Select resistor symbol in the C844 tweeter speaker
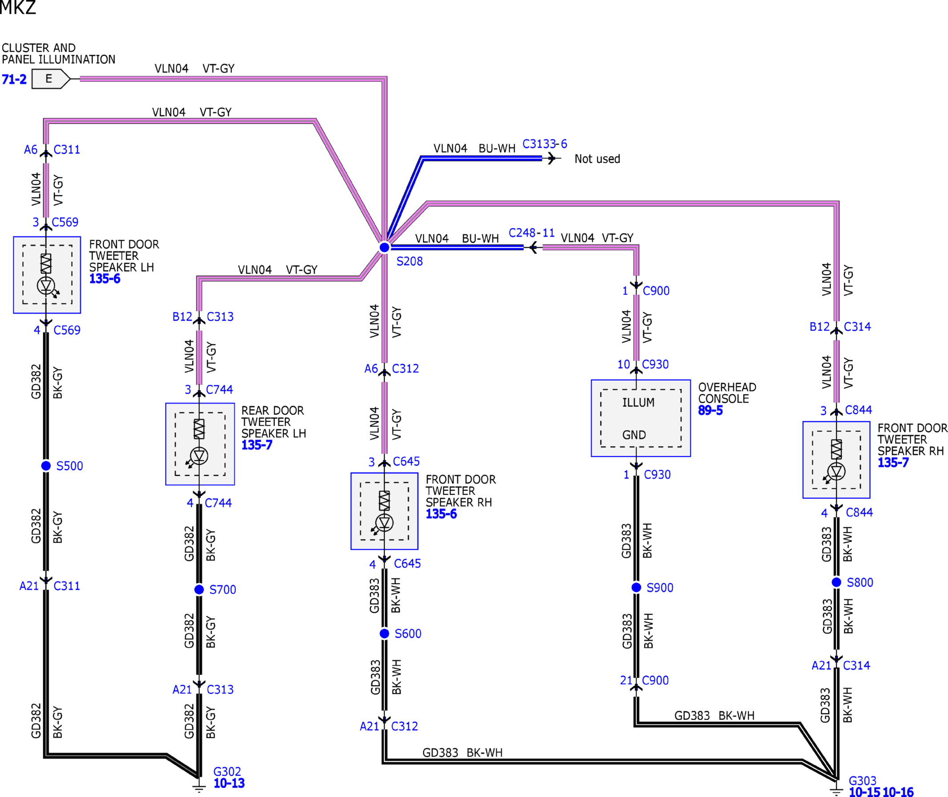Screen dimensions: 948x797 coord(836,449)
